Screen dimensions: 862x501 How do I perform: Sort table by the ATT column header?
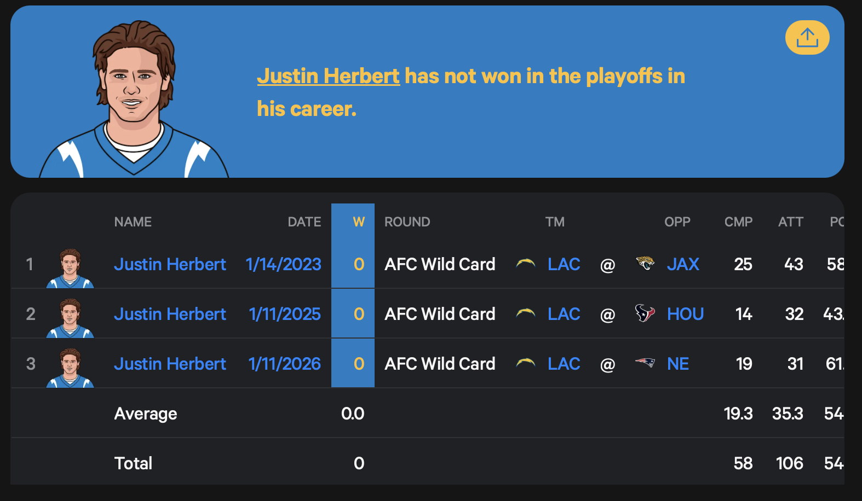pyautogui.click(x=790, y=222)
